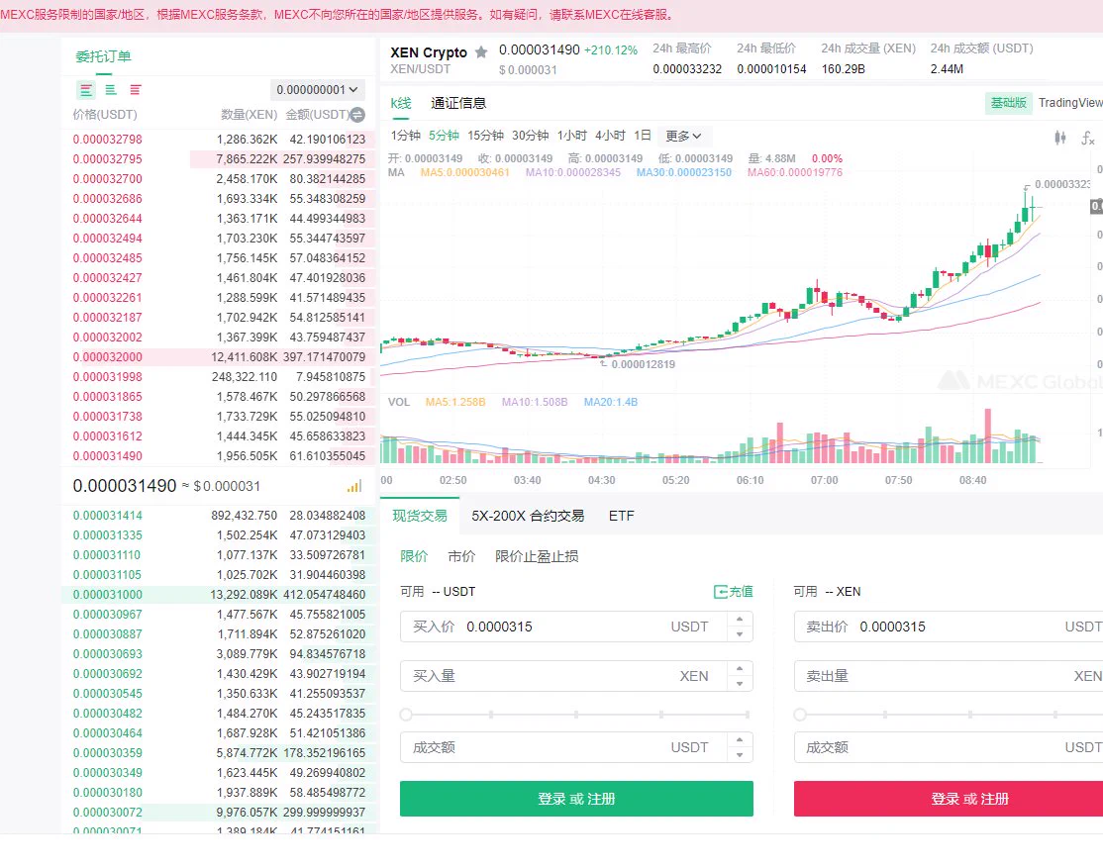The height and width of the screenshot is (868, 1103).
Task: Click the 卖出量 quantity input field
Action: [x=949, y=676]
